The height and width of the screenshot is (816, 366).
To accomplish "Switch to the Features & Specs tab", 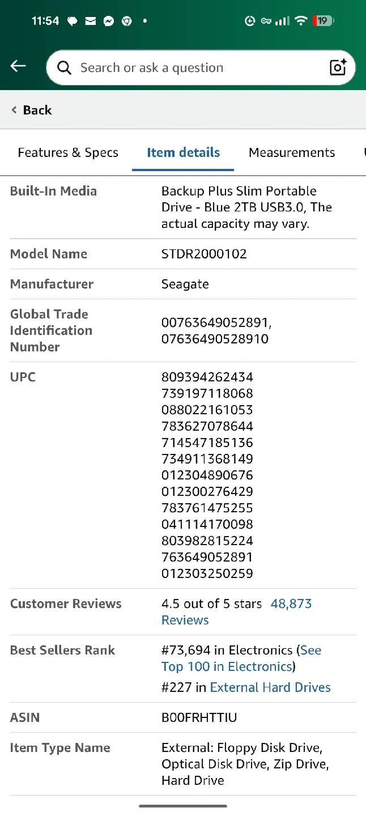I will tap(68, 152).
